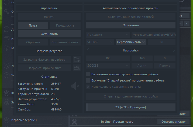Click the Плохих результатов value 4865\0
This screenshot has height=127, width=193.
56,99
